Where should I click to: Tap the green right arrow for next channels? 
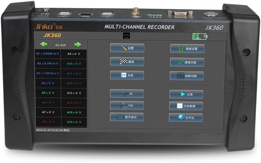pos(78,45)
